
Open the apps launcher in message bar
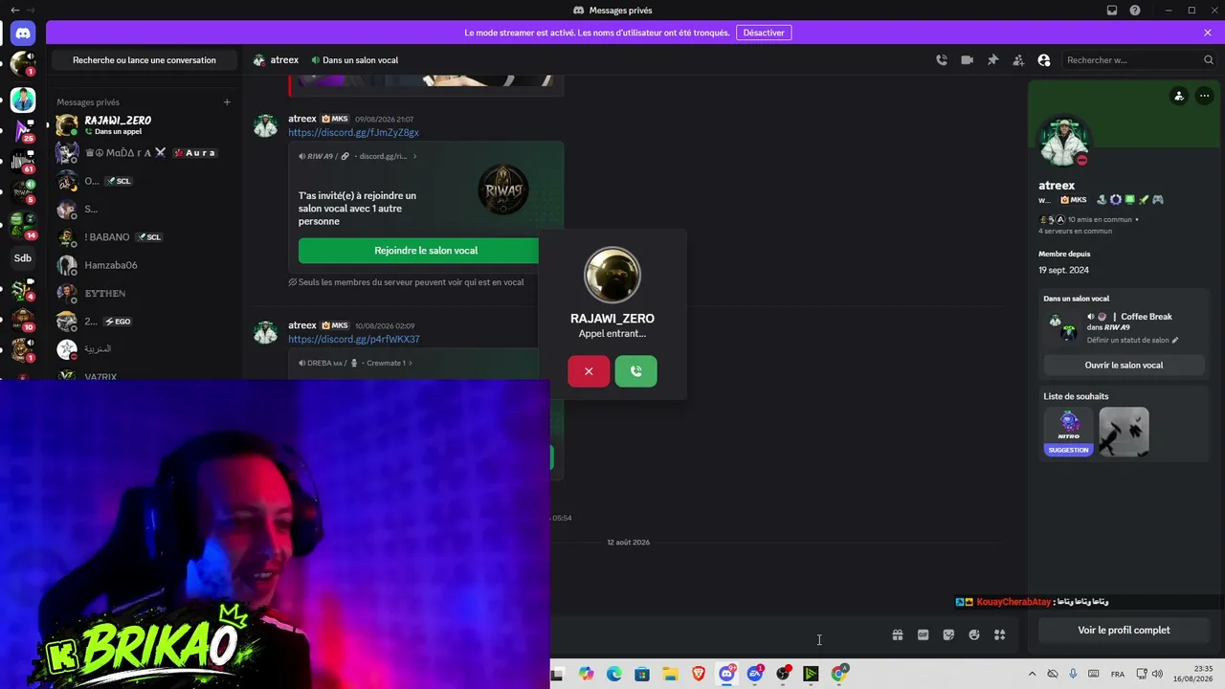point(999,634)
